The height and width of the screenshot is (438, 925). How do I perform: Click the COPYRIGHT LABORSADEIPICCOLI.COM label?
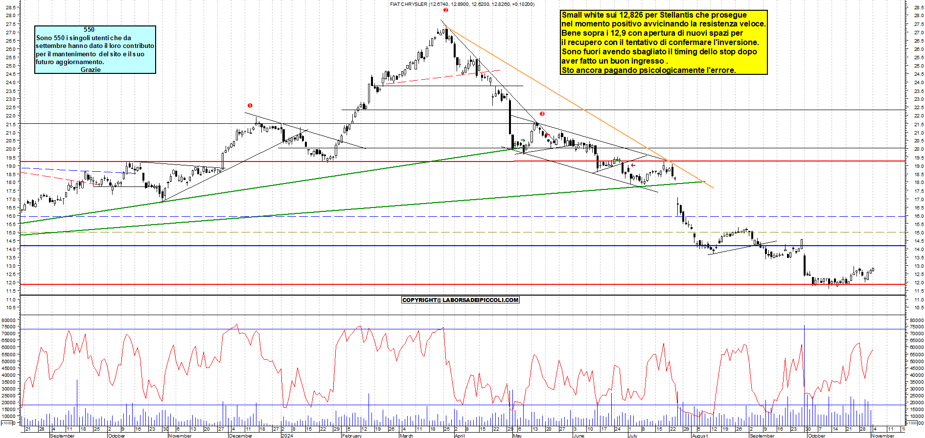coord(460,300)
